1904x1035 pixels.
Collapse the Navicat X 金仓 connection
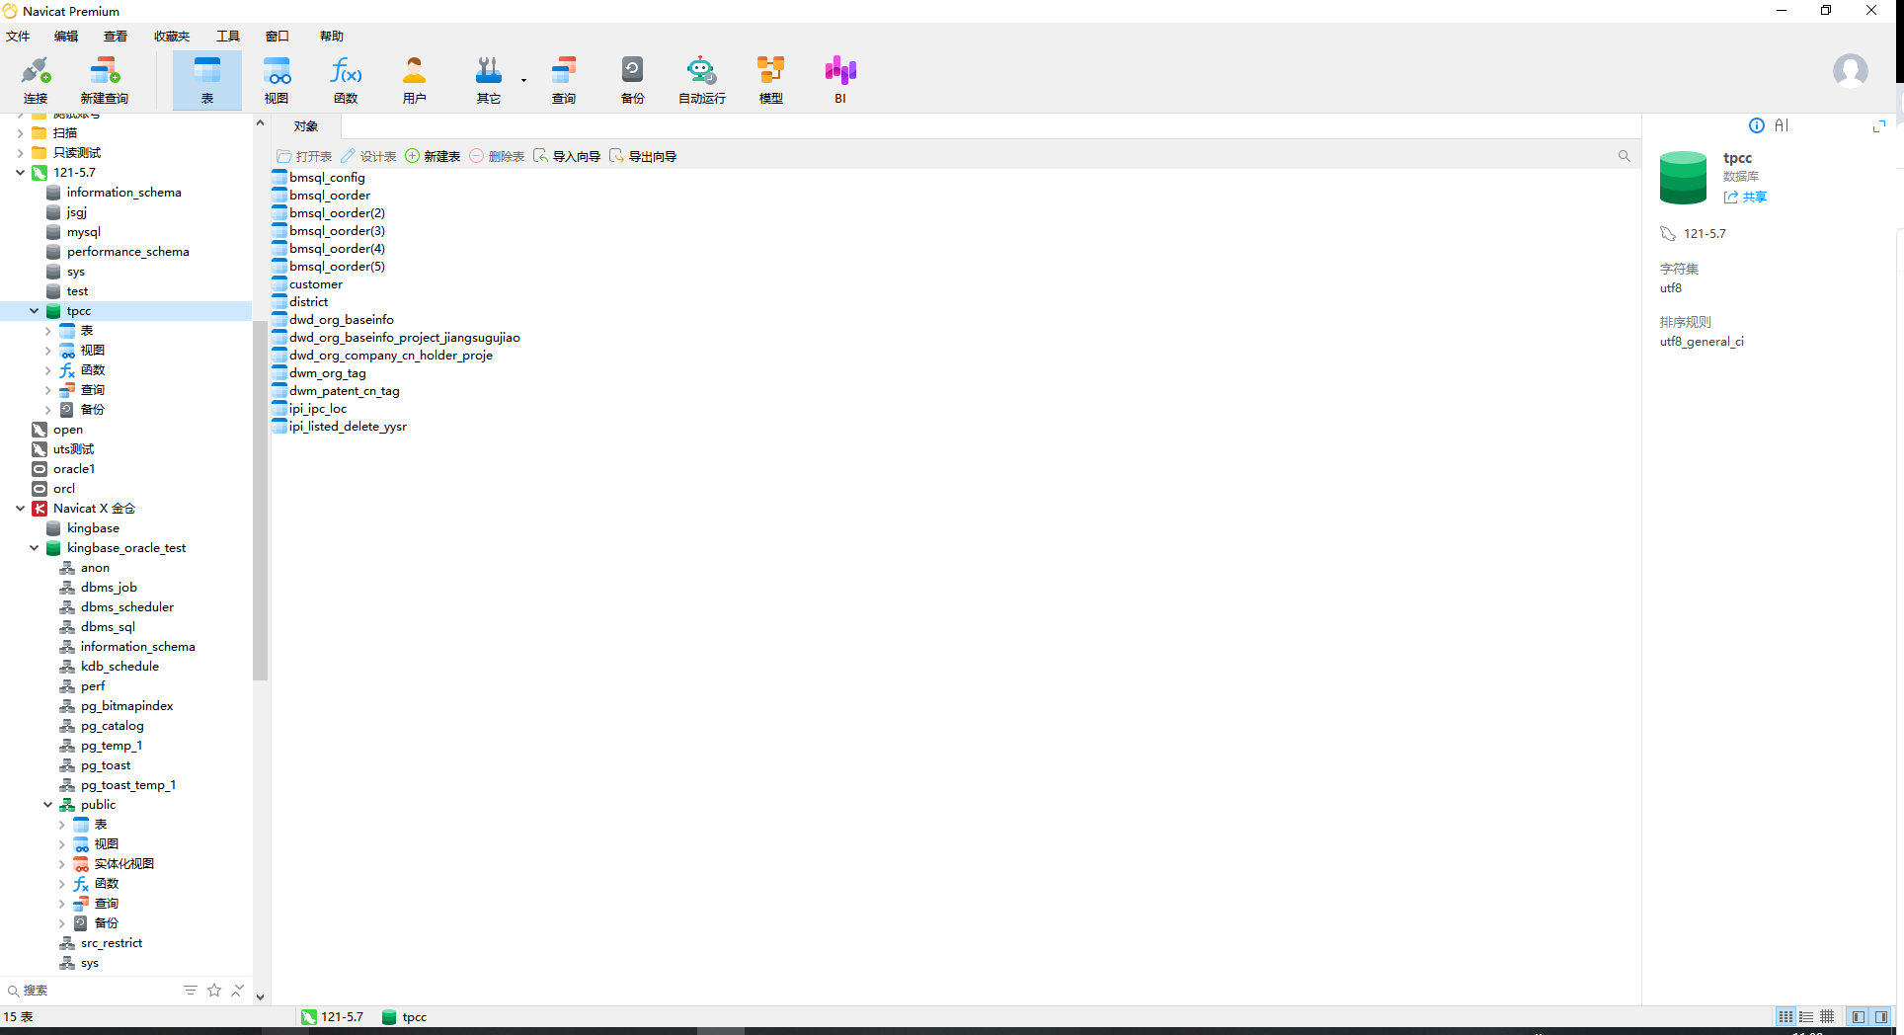tap(20, 509)
